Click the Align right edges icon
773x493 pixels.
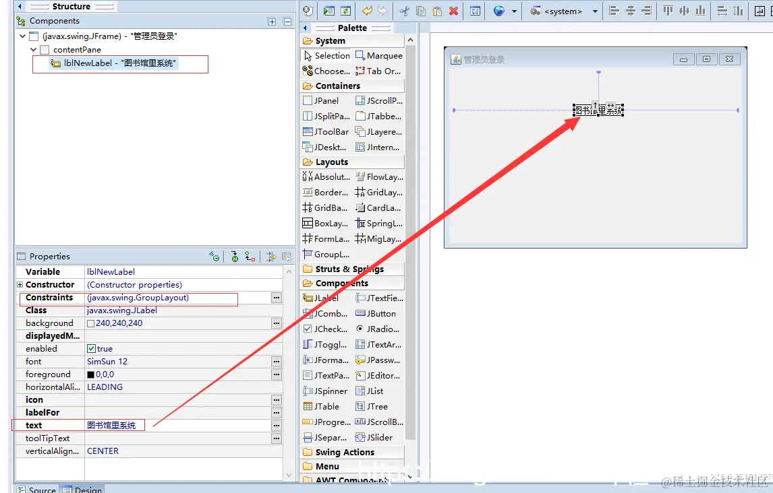pyautogui.click(x=646, y=11)
